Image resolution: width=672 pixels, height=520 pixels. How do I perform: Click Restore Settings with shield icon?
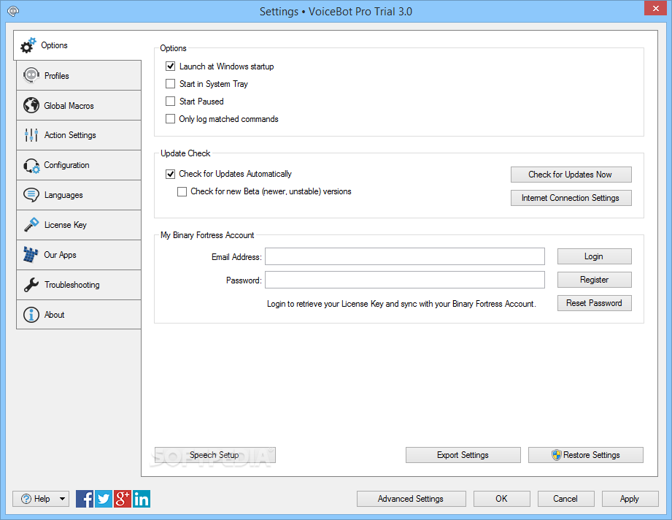(585, 455)
